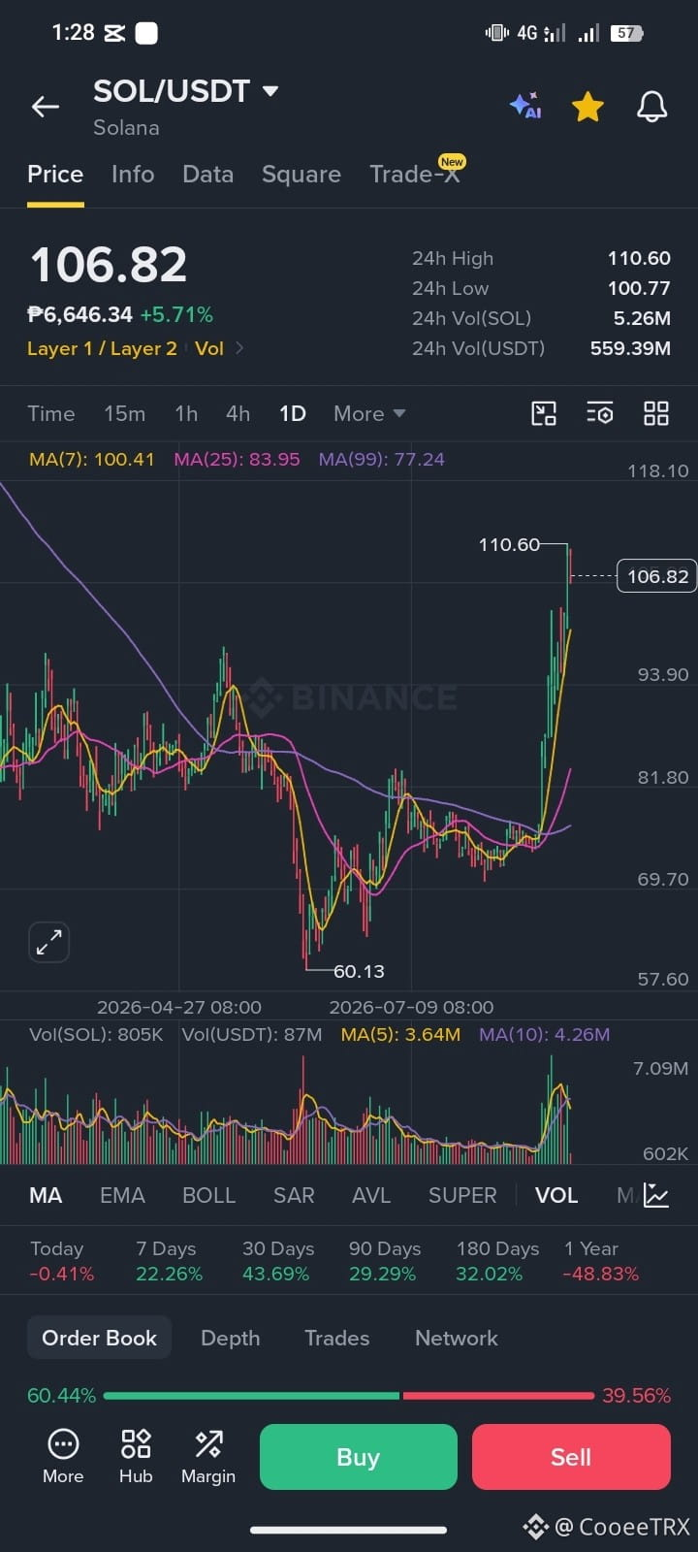Open the Square tab
This screenshot has height=1552, width=698.
301,175
